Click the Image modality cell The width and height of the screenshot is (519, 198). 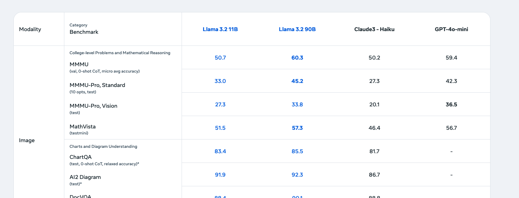[27, 140]
